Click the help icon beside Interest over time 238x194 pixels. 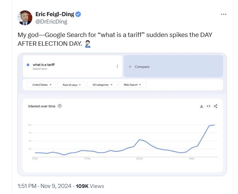[59, 106]
